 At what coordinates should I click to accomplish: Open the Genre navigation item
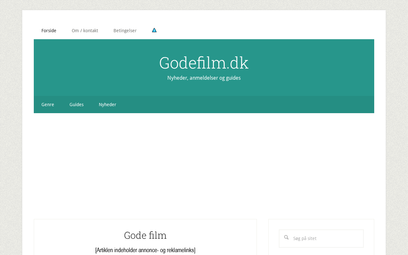coord(48,105)
